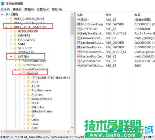Viewport: 155px width, 140px height.
Task: Select the SystemStartO... value name
Action: 91,61
